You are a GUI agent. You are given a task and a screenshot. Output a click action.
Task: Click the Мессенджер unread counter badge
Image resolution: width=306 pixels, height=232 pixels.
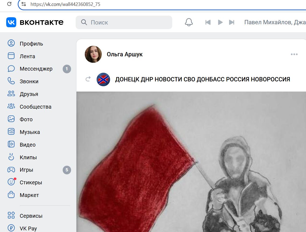coord(67,69)
